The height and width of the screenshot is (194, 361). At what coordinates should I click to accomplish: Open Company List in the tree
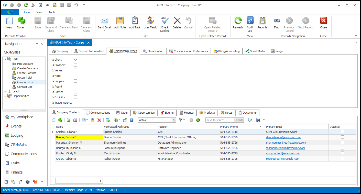pos(25,82)
